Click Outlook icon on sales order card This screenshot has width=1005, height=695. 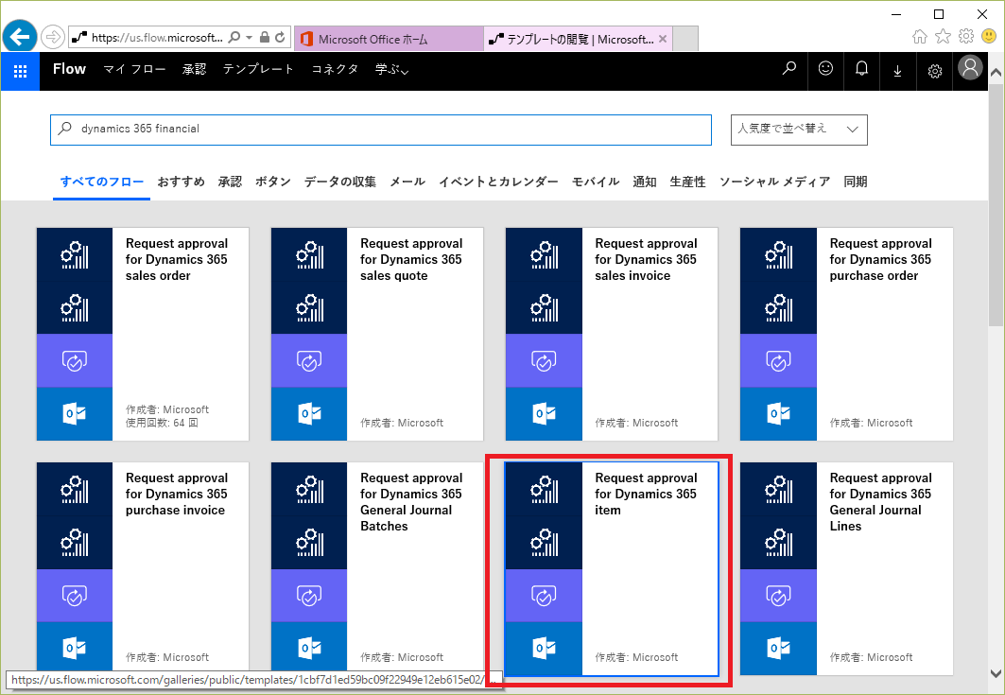[x=75, y=413]
